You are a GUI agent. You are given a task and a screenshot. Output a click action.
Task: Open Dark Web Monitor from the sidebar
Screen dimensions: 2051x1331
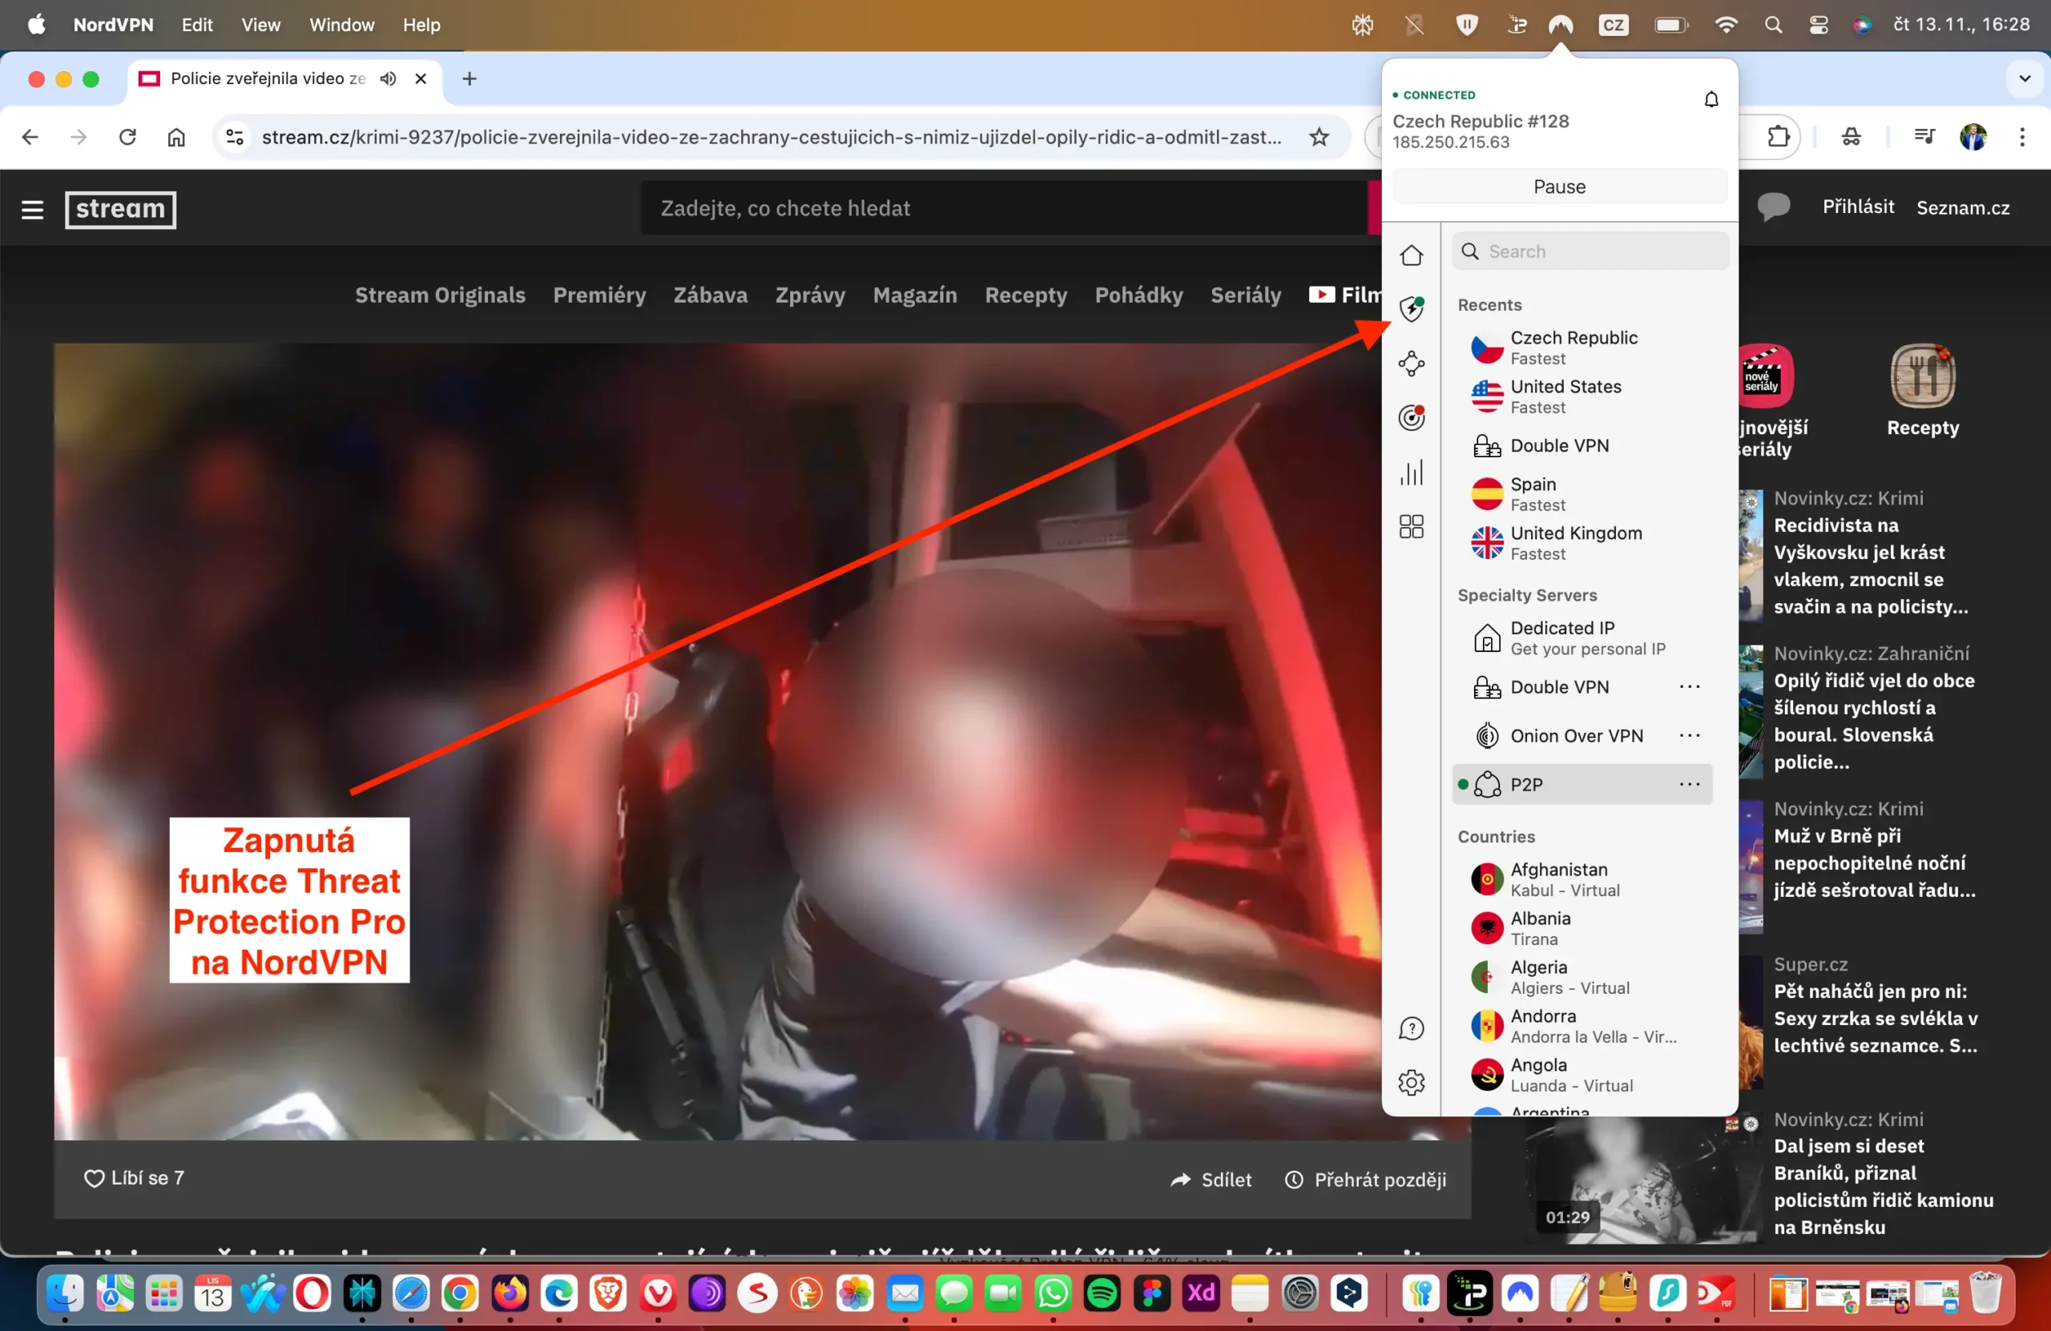coord(1412,417)
